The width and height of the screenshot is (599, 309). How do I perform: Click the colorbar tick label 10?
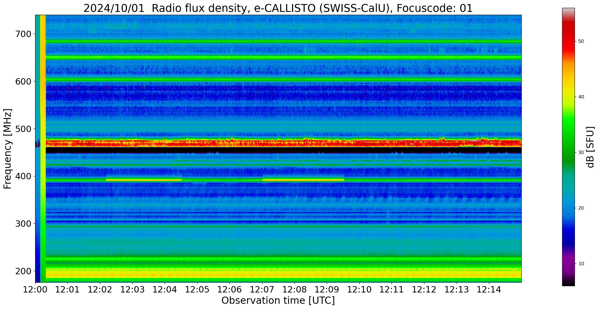581,264
